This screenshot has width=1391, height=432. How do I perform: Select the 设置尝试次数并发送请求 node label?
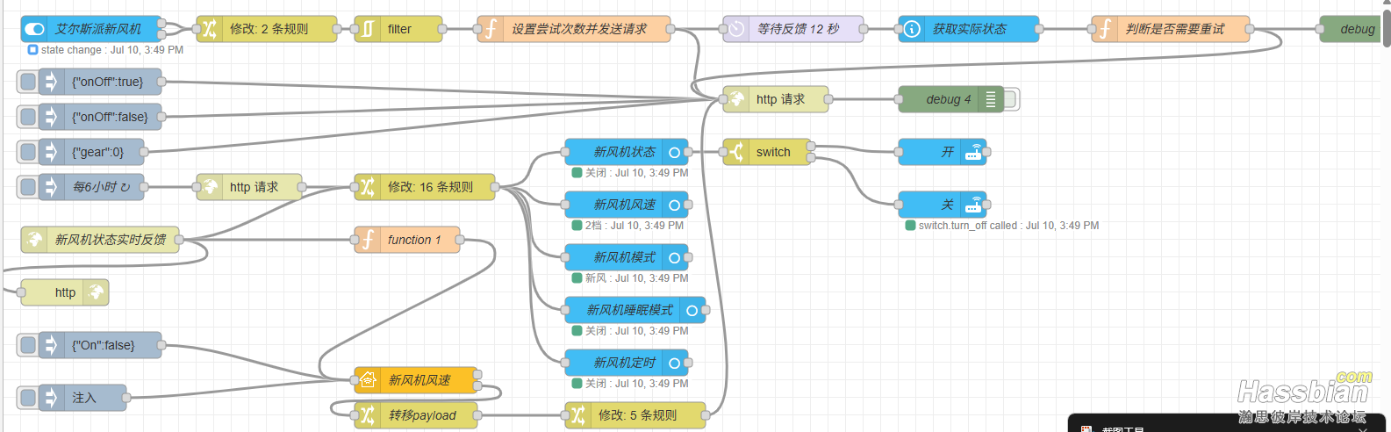579,29
